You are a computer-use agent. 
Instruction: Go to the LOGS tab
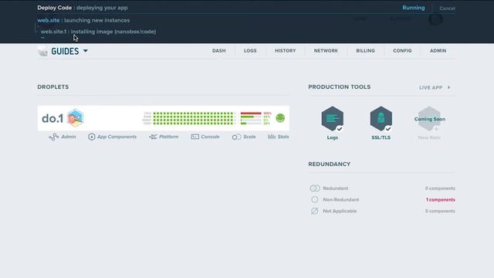(x=250, y=51)
